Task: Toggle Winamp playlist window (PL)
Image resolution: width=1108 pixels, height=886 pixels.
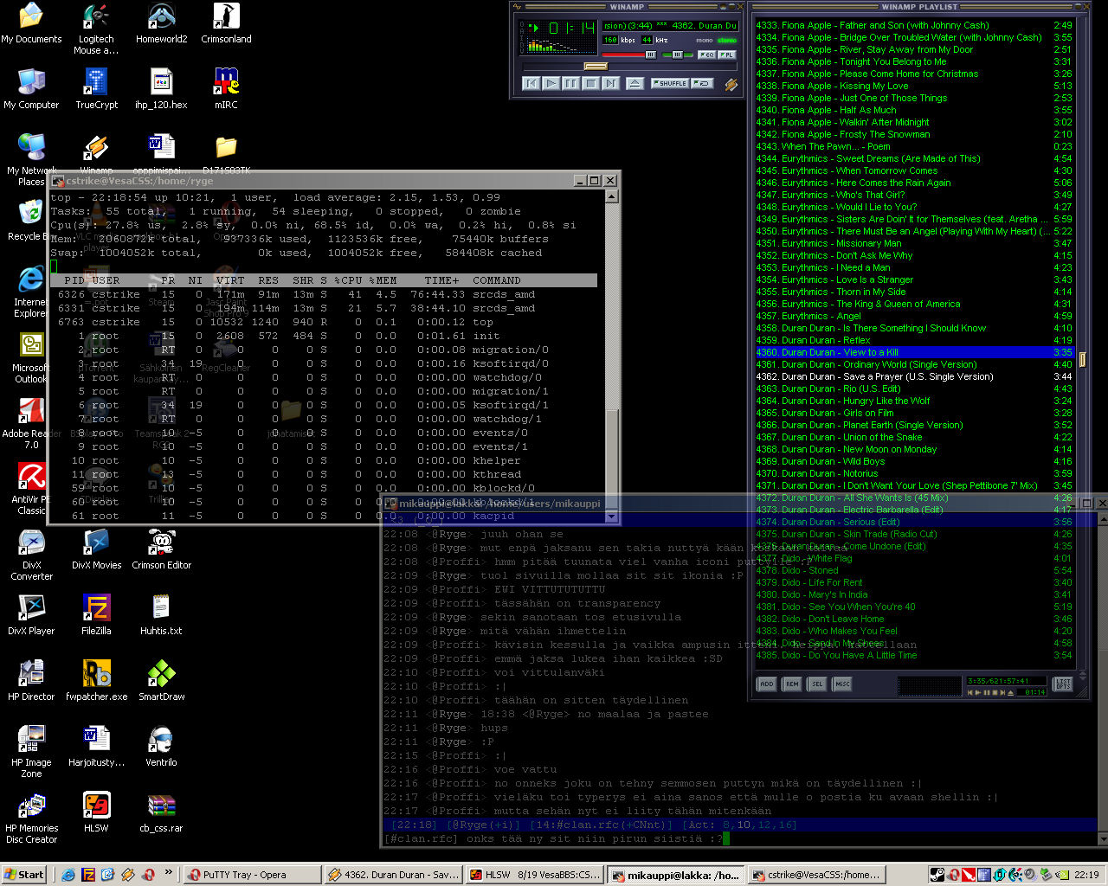Action: 727,55
